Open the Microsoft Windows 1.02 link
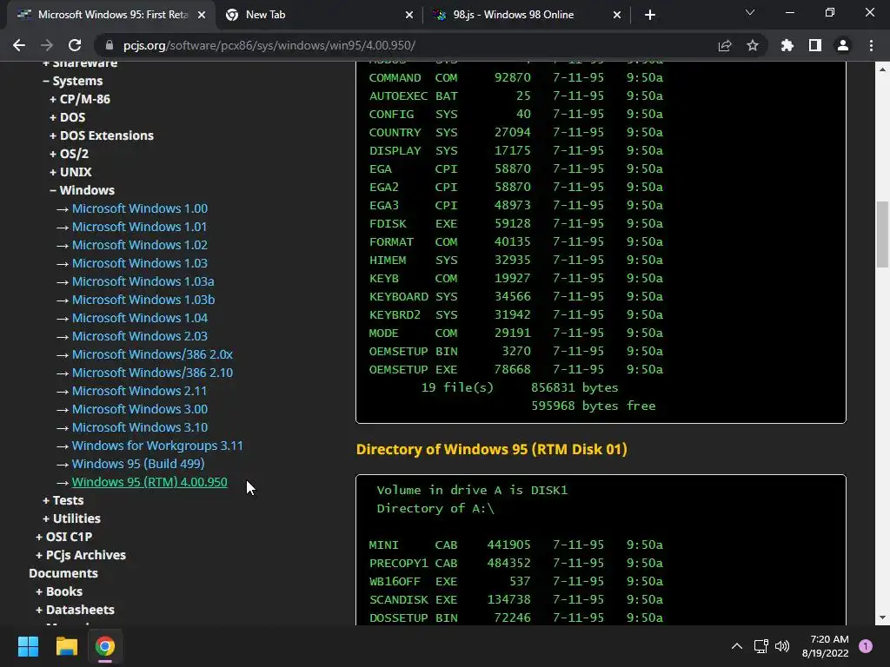 pyautogui.click(x=140, y=245)
